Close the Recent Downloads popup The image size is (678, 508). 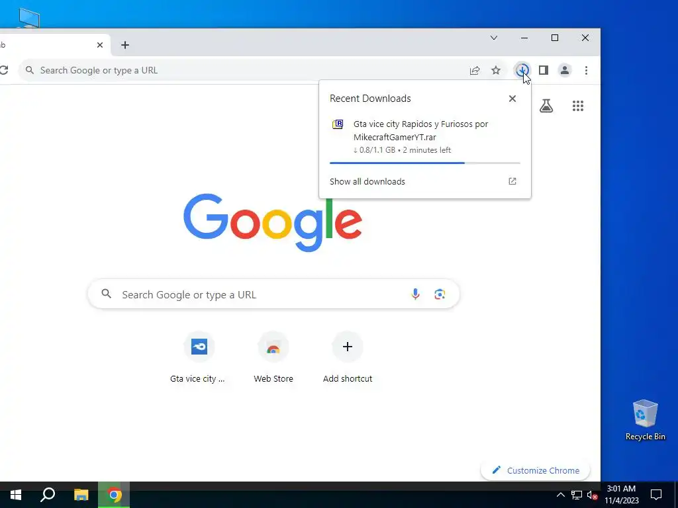512,99
